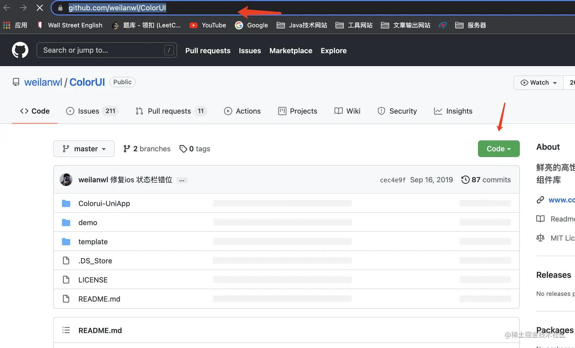The width and height of the screenshot is (575, 348).
Task: Open the 文章输出网站 bookmark folder
Action: pos(406,25)
